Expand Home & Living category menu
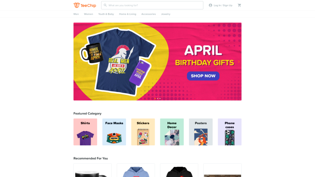315x177 pixels. tap(128, 14)
